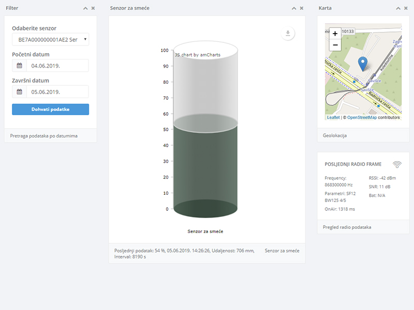
Task: Click calendar icon beside Početni datum
Action: 20,66
